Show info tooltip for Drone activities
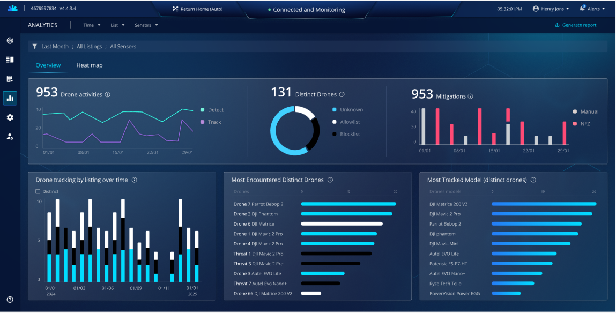This screenshot has width=616, height=313. tap(108, 95)
